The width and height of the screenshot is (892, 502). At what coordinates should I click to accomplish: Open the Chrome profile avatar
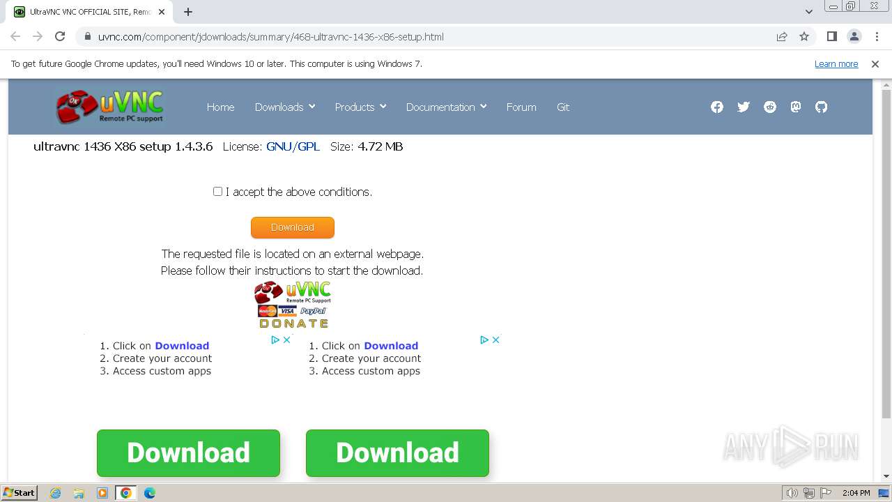tap(854, 36)
